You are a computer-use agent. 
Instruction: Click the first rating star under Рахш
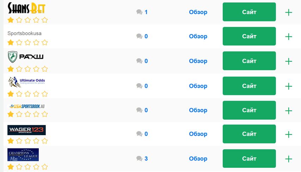pos(11,69)
